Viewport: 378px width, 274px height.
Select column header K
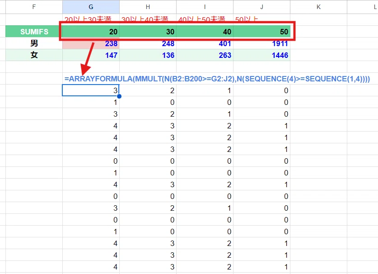point(318,7)
